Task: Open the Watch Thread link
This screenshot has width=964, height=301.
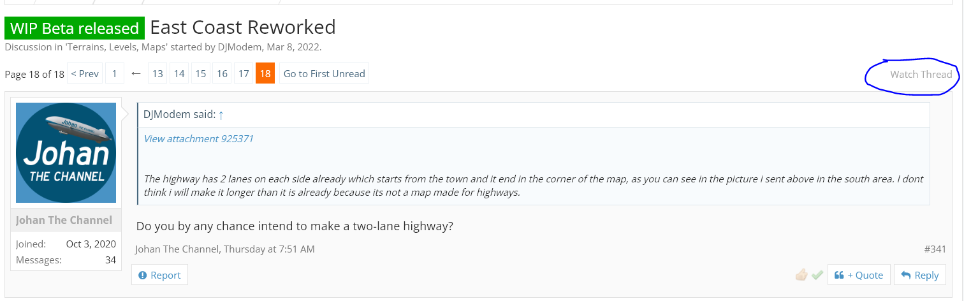Action: coord(921,74)
